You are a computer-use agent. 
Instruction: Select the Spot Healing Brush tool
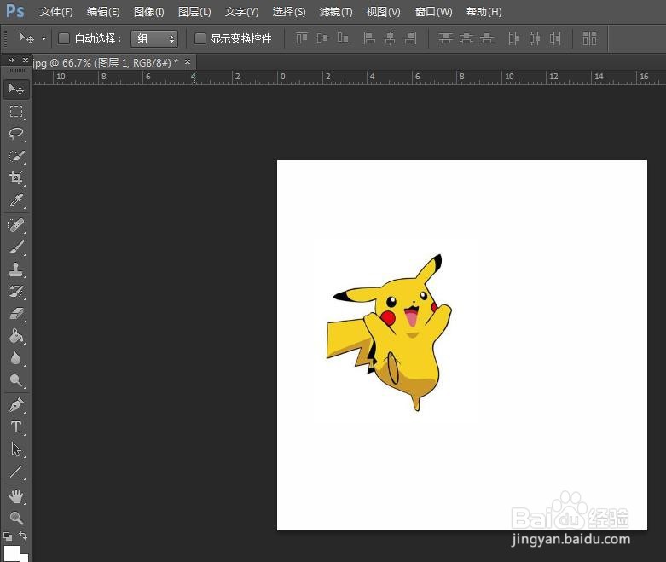pos(16,225)
